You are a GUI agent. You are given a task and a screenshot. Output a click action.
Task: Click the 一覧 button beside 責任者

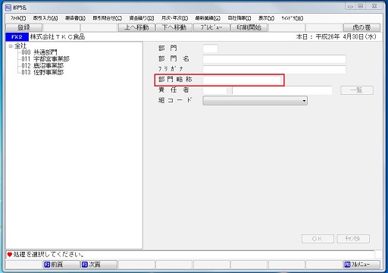[x=357, y=90]
